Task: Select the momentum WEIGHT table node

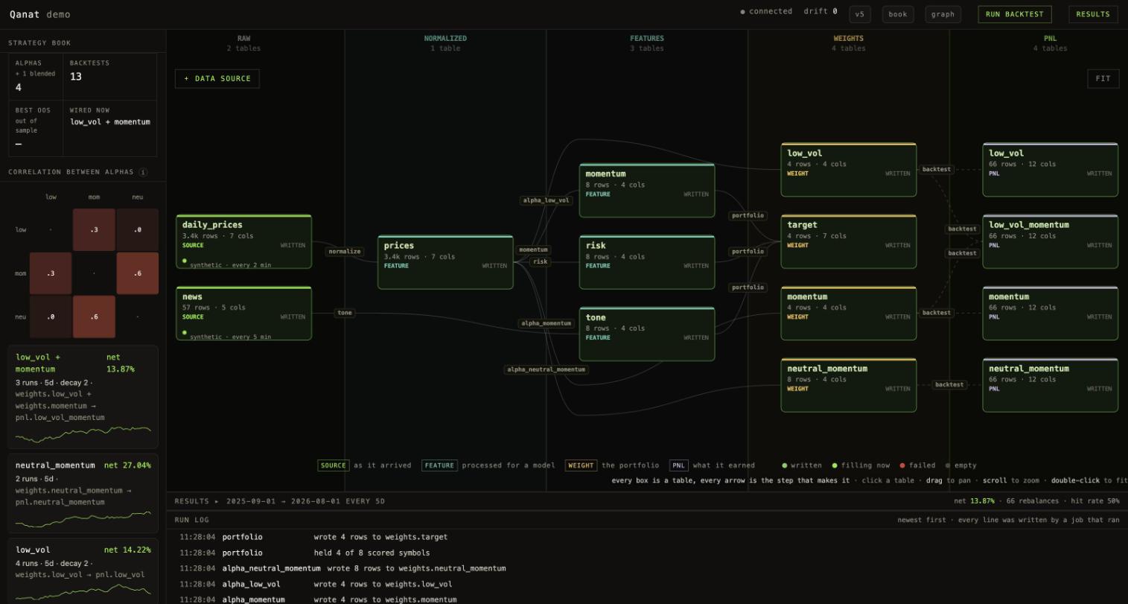Action: 849,314
